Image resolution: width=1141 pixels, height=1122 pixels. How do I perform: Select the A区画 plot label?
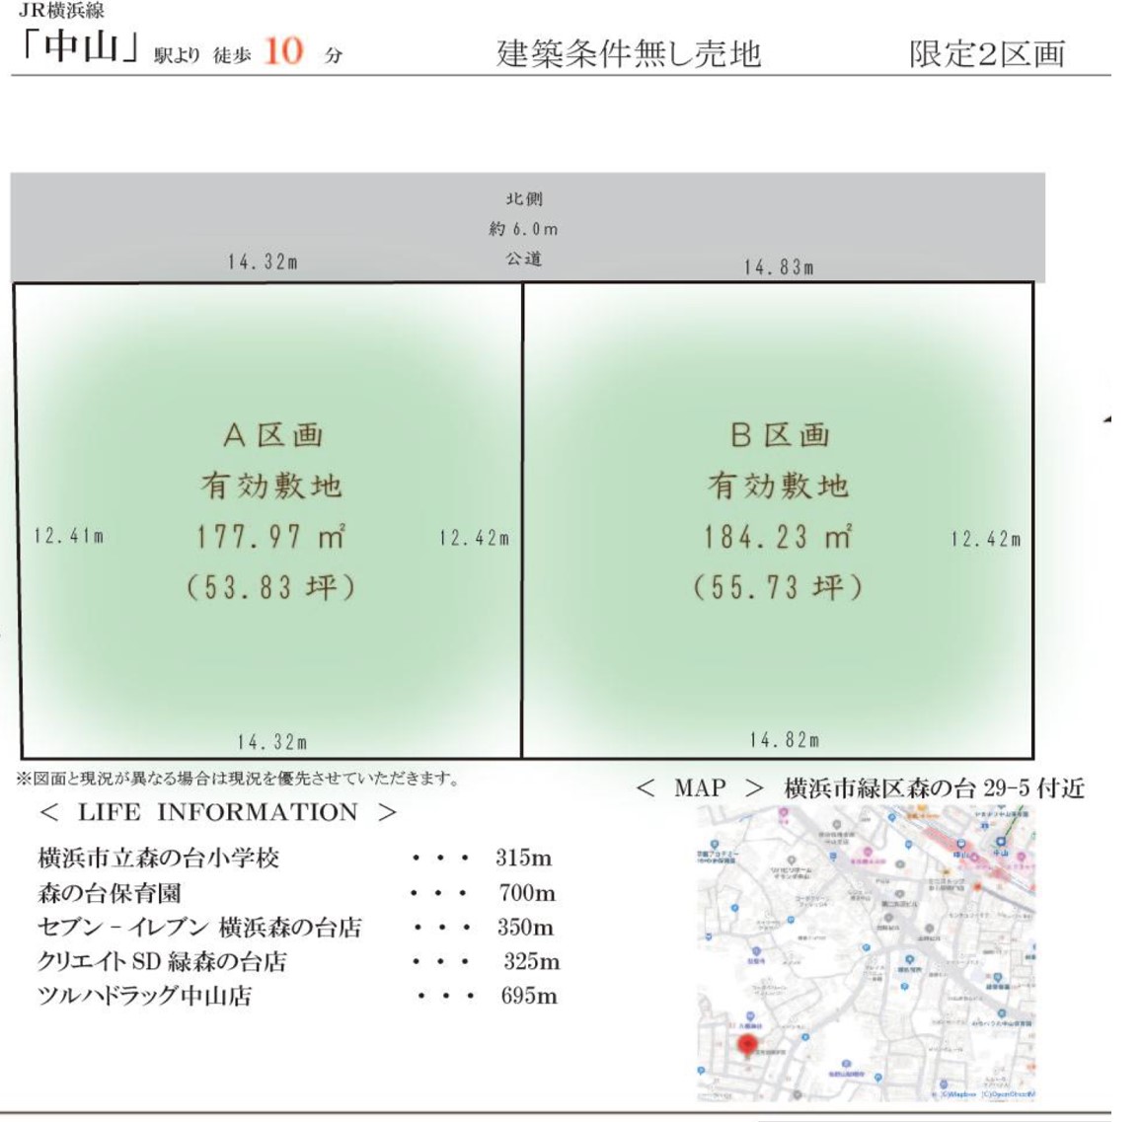[x=273, y=435]
